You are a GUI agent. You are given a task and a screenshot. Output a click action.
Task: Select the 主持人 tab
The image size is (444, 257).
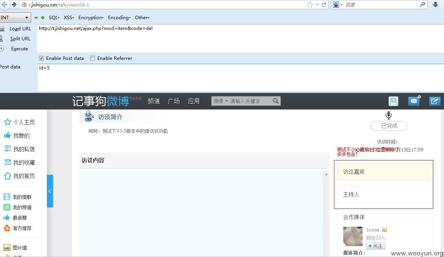click(385, 194)
